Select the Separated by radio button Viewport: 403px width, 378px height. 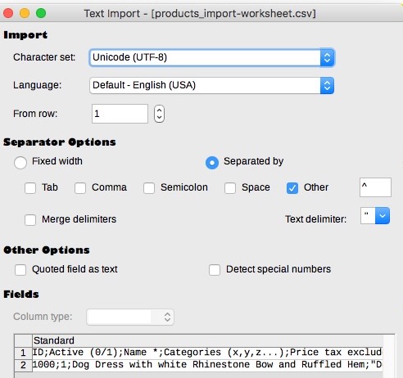click(212, 163)
